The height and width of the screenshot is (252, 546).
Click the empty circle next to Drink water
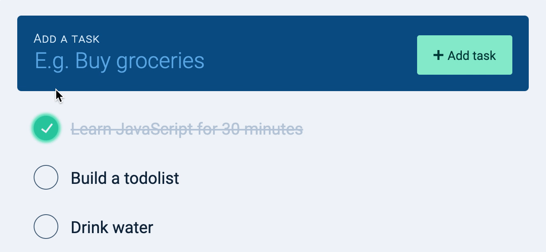46,226
